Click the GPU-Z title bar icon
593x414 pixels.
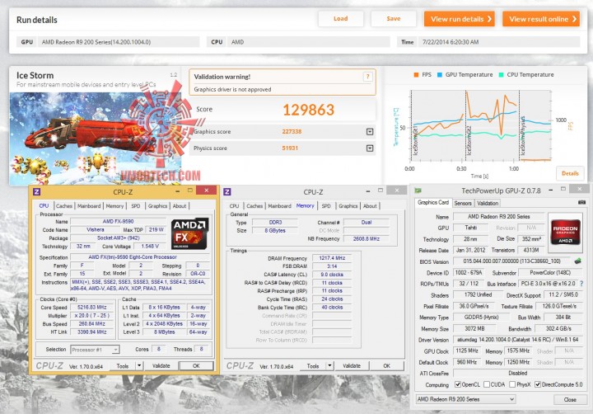click(x=418, y=191)
